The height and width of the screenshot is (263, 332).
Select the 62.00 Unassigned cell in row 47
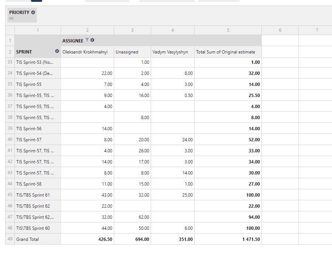click(132, 217)
